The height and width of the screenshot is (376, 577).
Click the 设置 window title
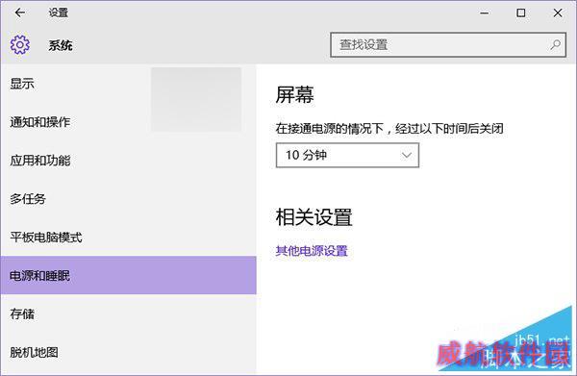click(59, 13)
